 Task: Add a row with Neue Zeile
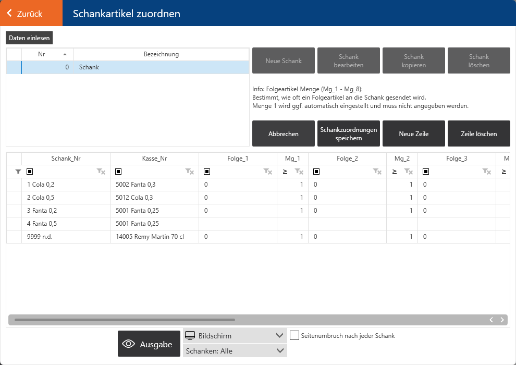(x=413, y=134)
